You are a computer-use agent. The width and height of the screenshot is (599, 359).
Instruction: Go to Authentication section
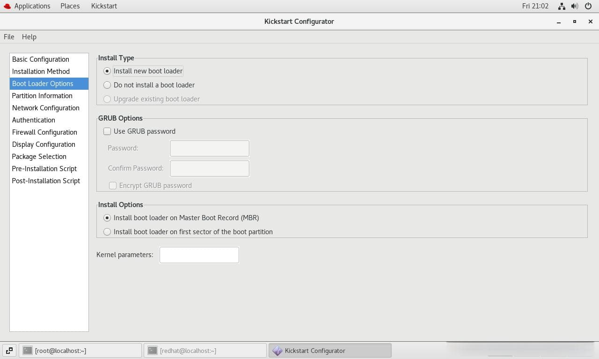pyautogui.click(x=49, y=120)
